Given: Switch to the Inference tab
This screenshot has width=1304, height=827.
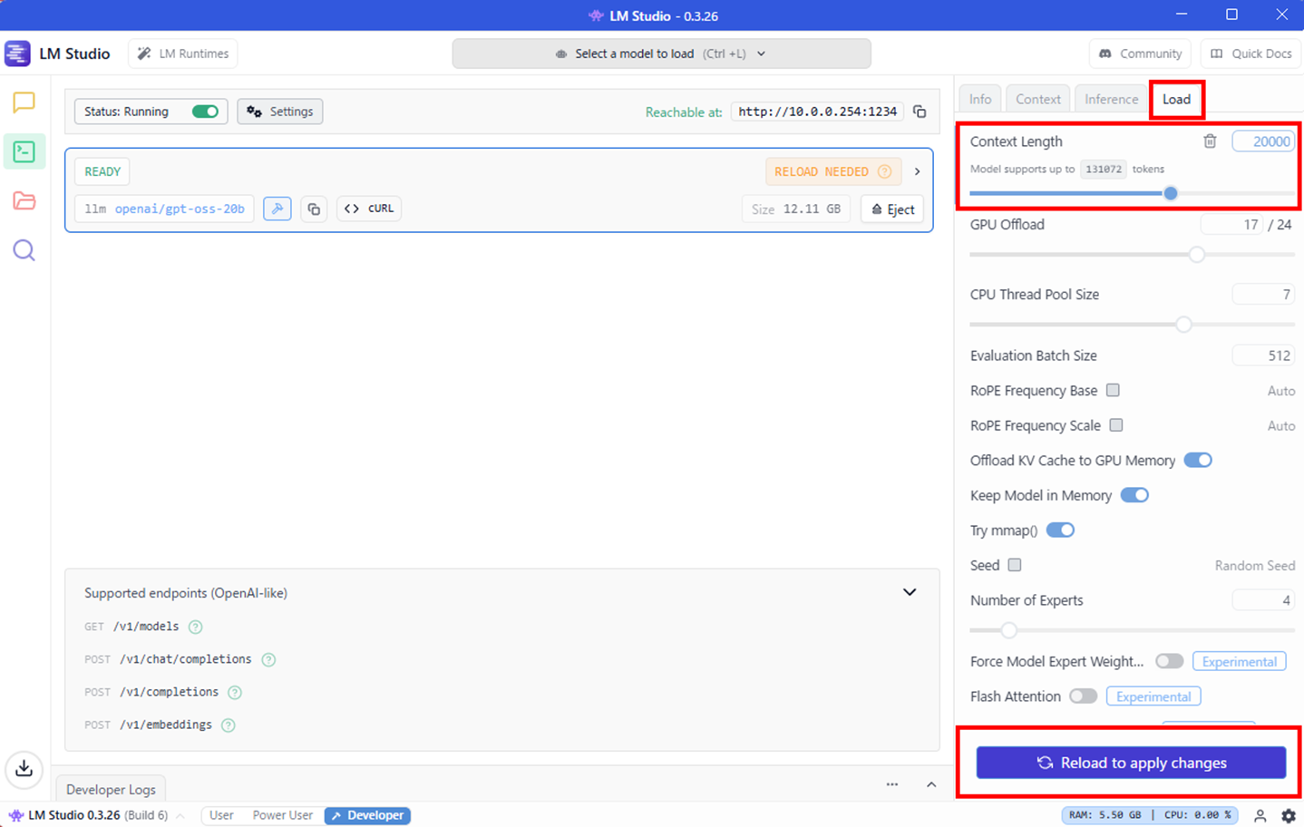Looking at the screenshot, I should pyautogui.click(x=1111, y=100).
